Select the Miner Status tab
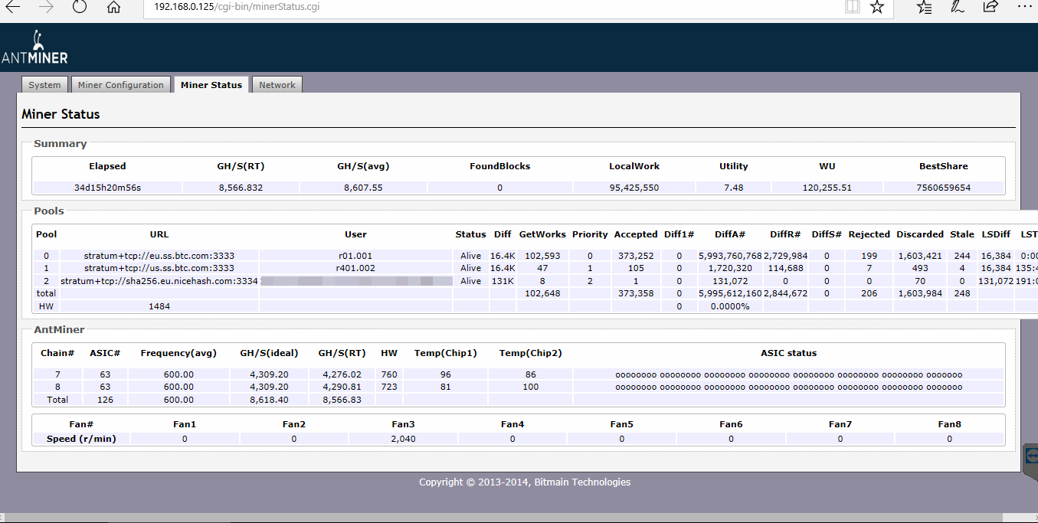Viewport: 1038px width, 523px height. [211, 85]
